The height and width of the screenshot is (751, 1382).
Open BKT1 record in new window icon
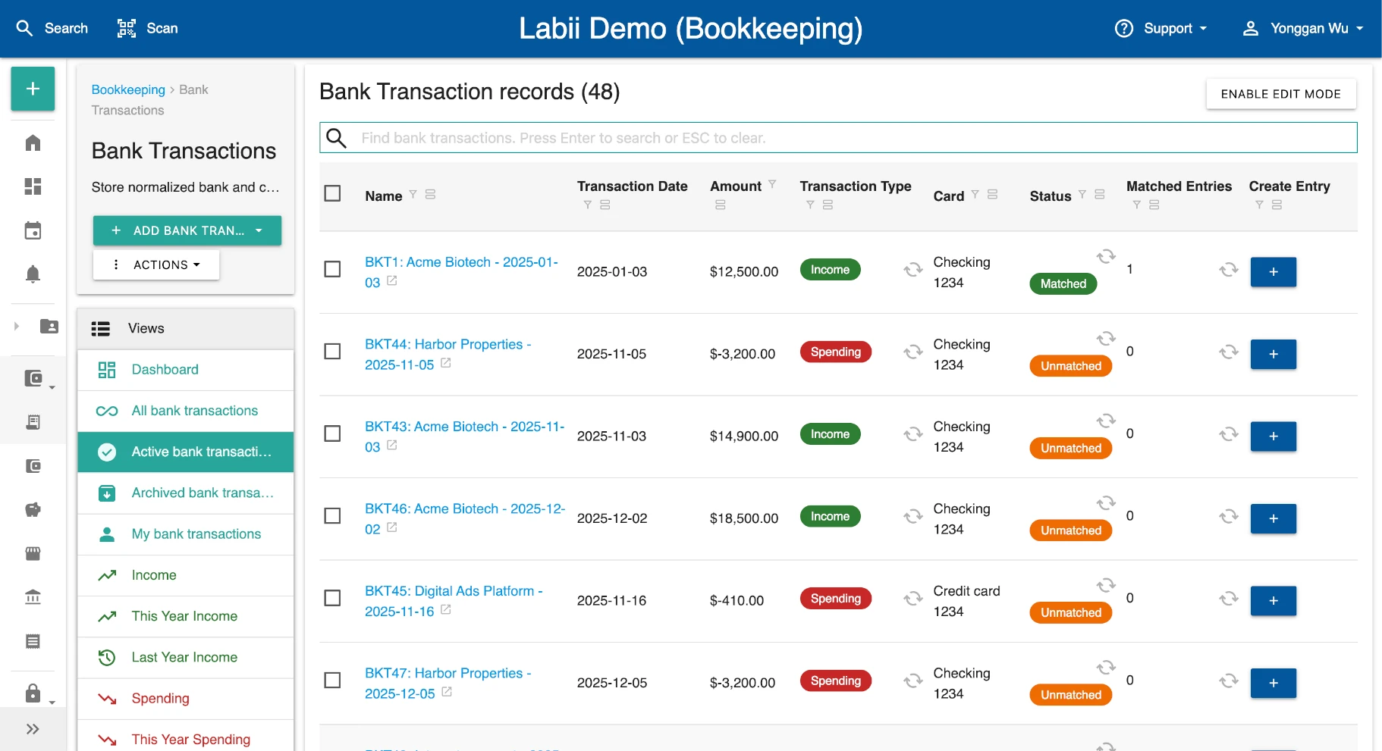tap(392, 280)
